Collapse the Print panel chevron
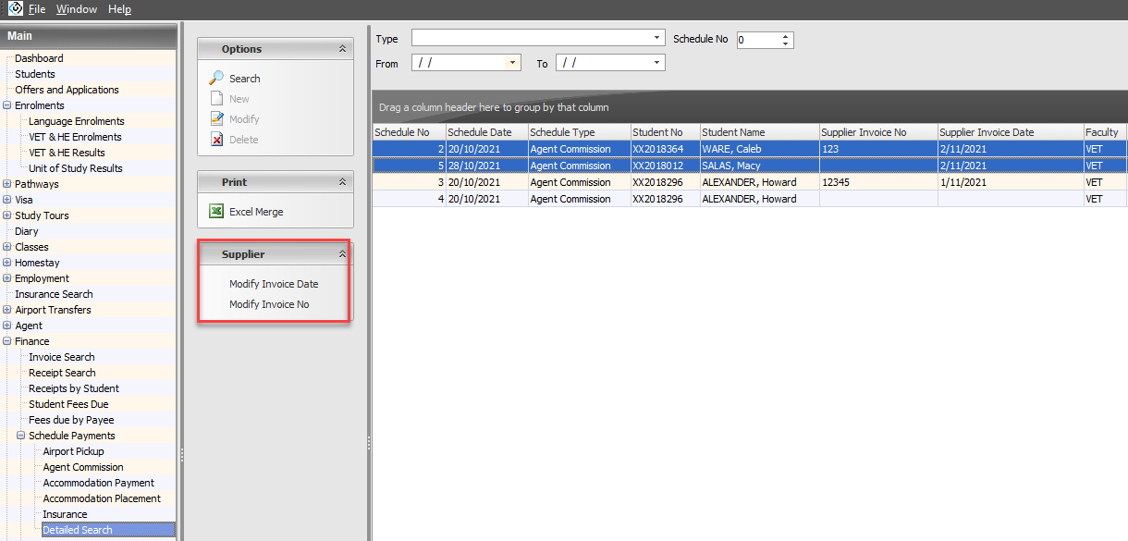 (x=342, y=182)
